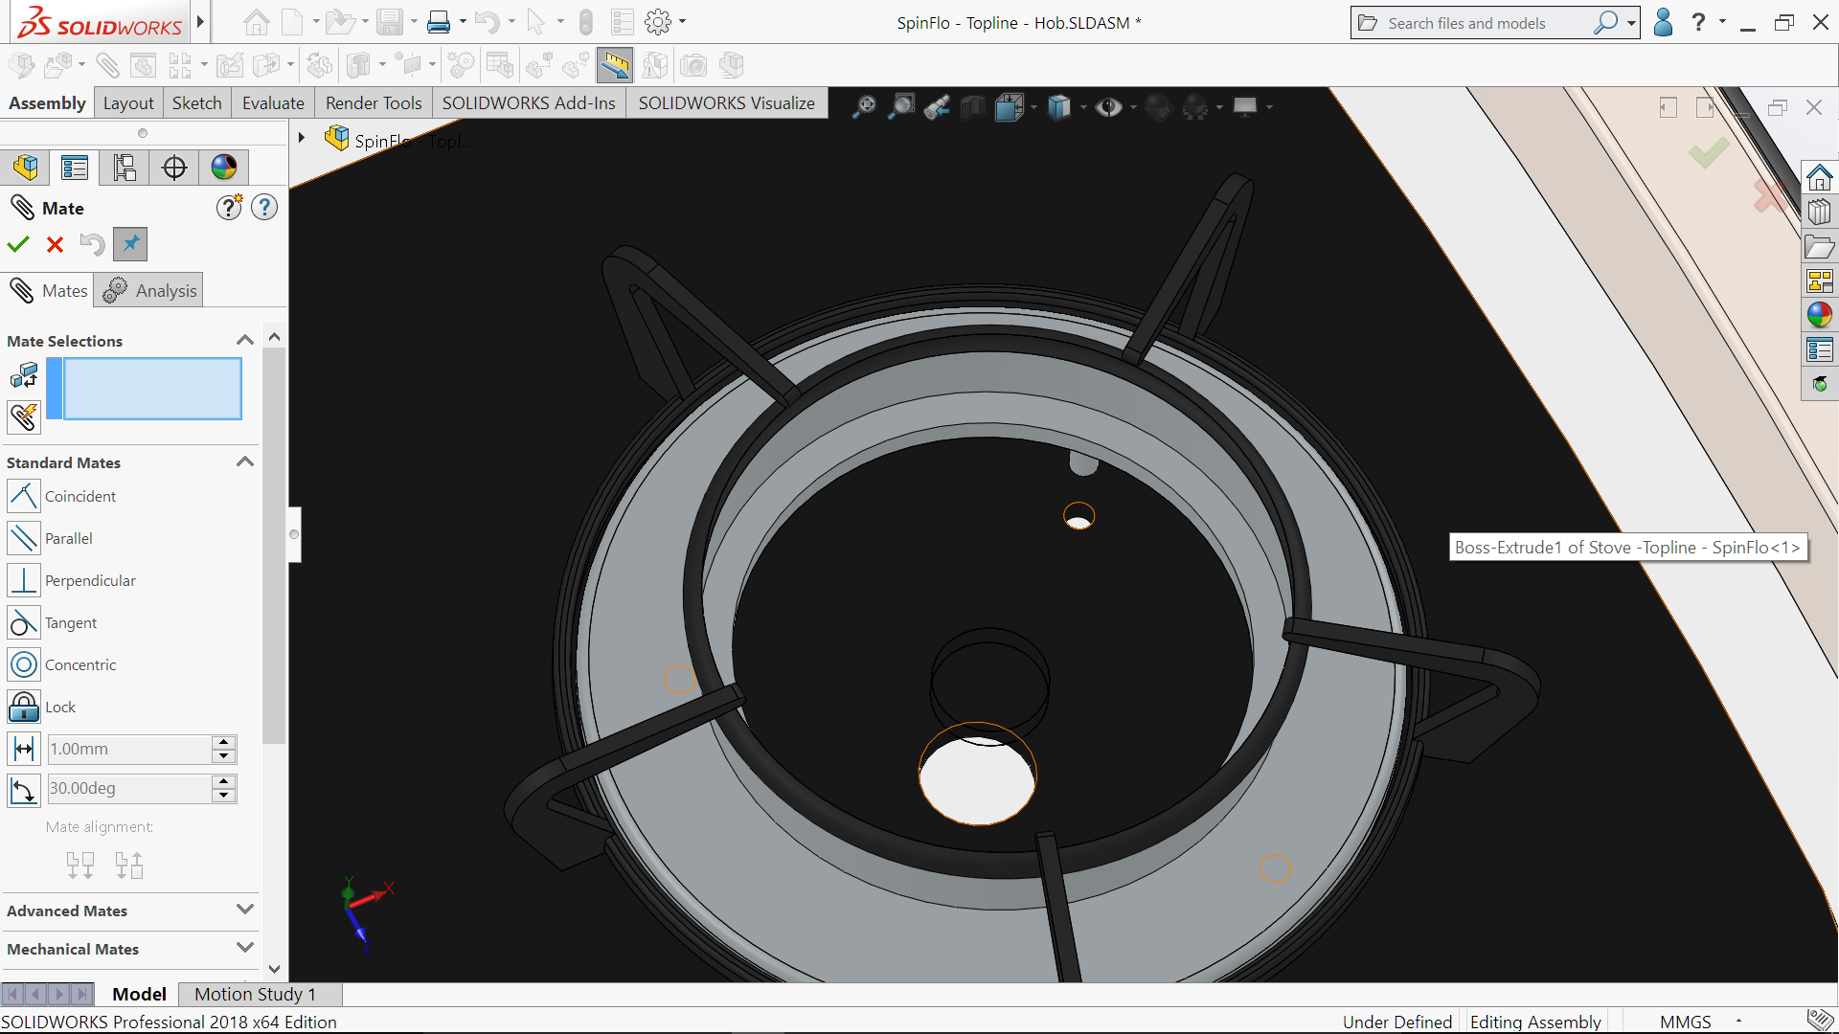Open the PropertyManager tab icon
The width and height of the screenshot is (1839, 1034).
pyautogui.click(x=75, y=168)
